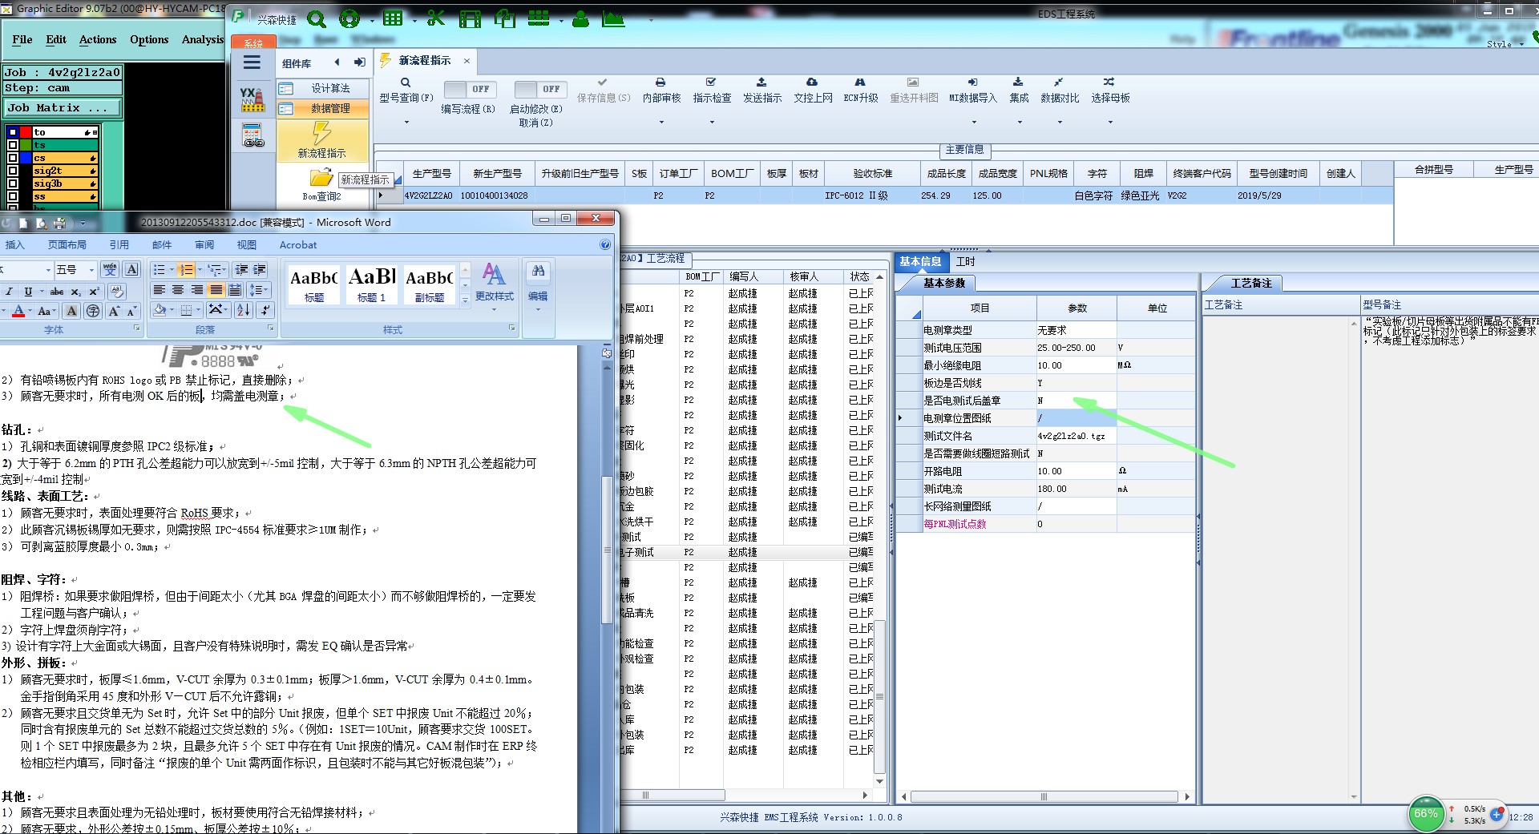
Task: Click the print preview icon in Word quick access
Action: (41, 224)
